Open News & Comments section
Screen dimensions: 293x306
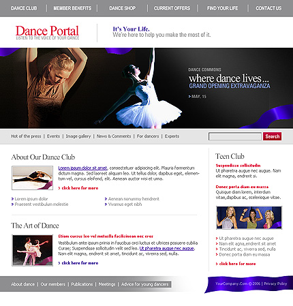(x=114, y=136)
